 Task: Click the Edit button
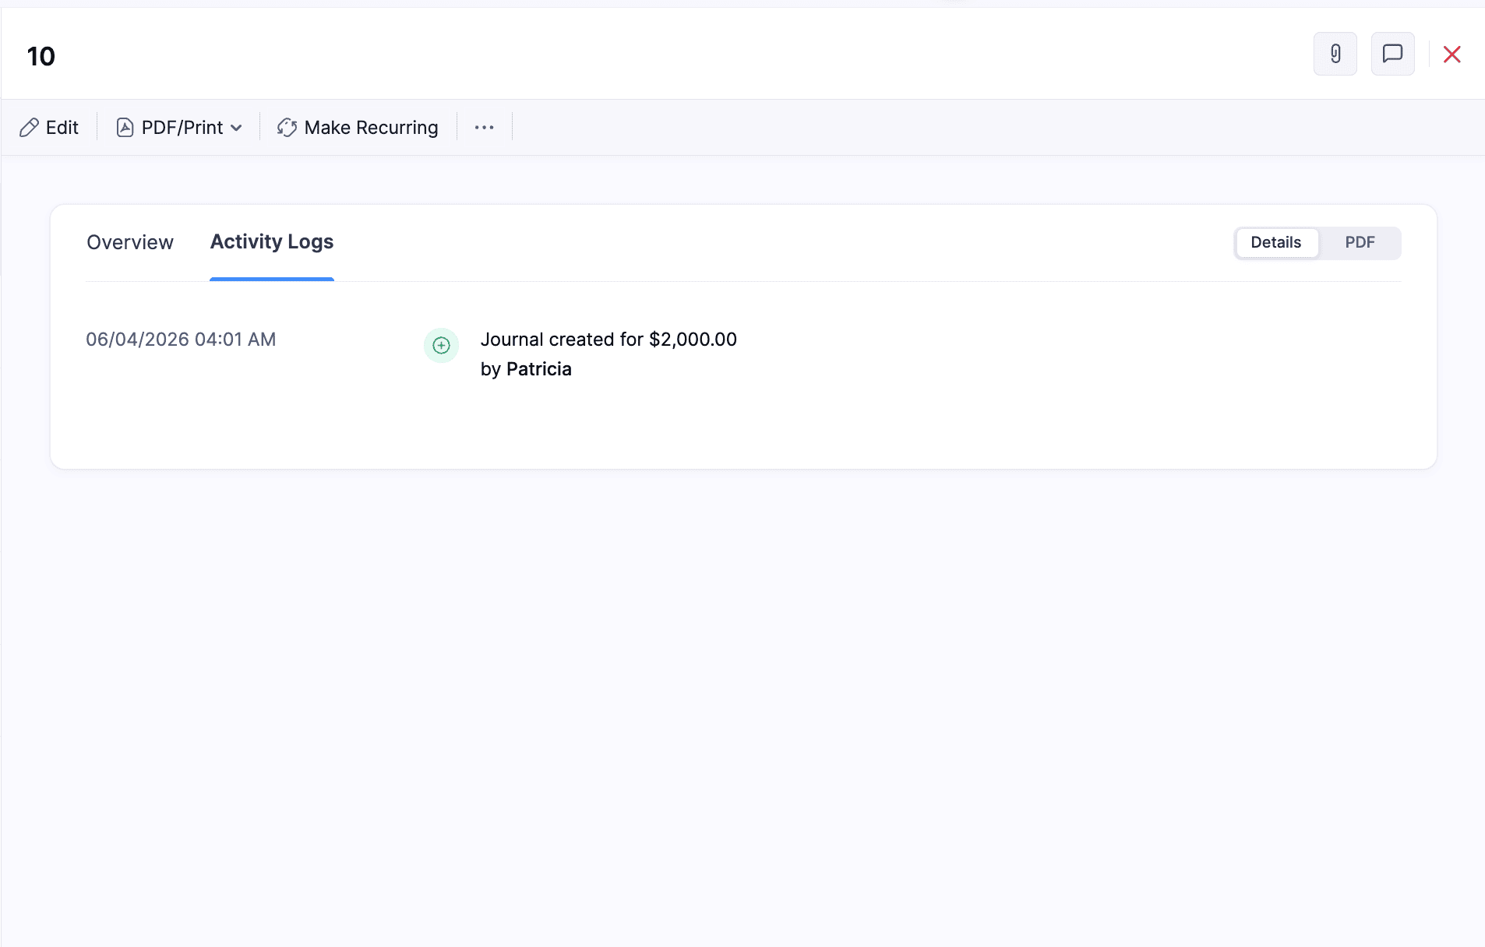[x=49, y=127]
